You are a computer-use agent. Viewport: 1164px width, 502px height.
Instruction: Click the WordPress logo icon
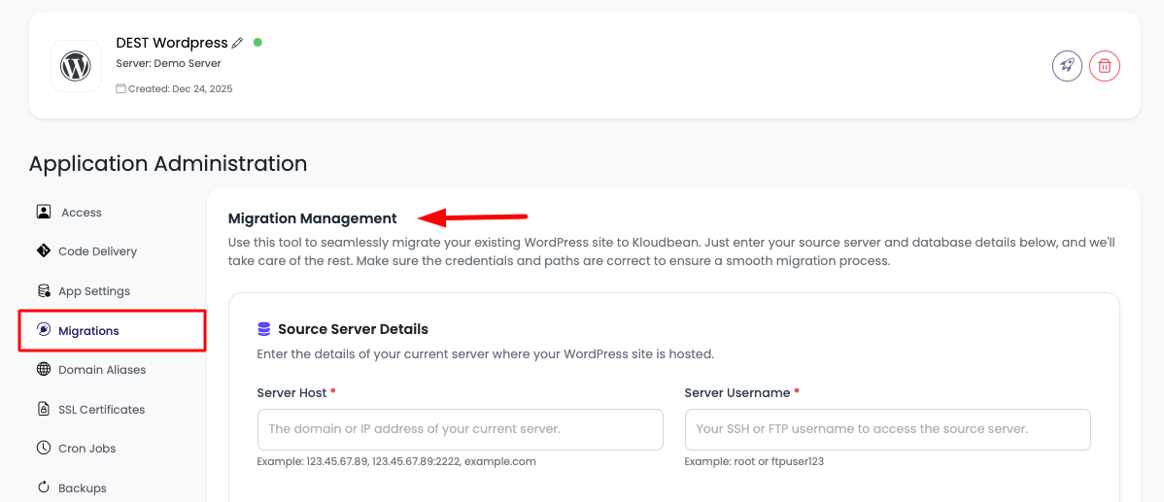pos(76,66)
